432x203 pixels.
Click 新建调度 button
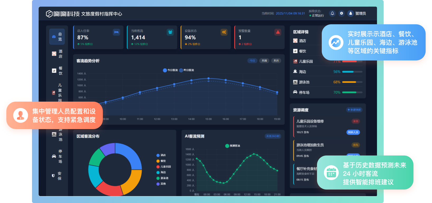(x=354, y=110)
